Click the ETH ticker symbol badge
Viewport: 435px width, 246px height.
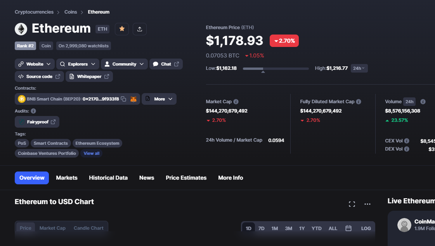(x=102, y=29)
